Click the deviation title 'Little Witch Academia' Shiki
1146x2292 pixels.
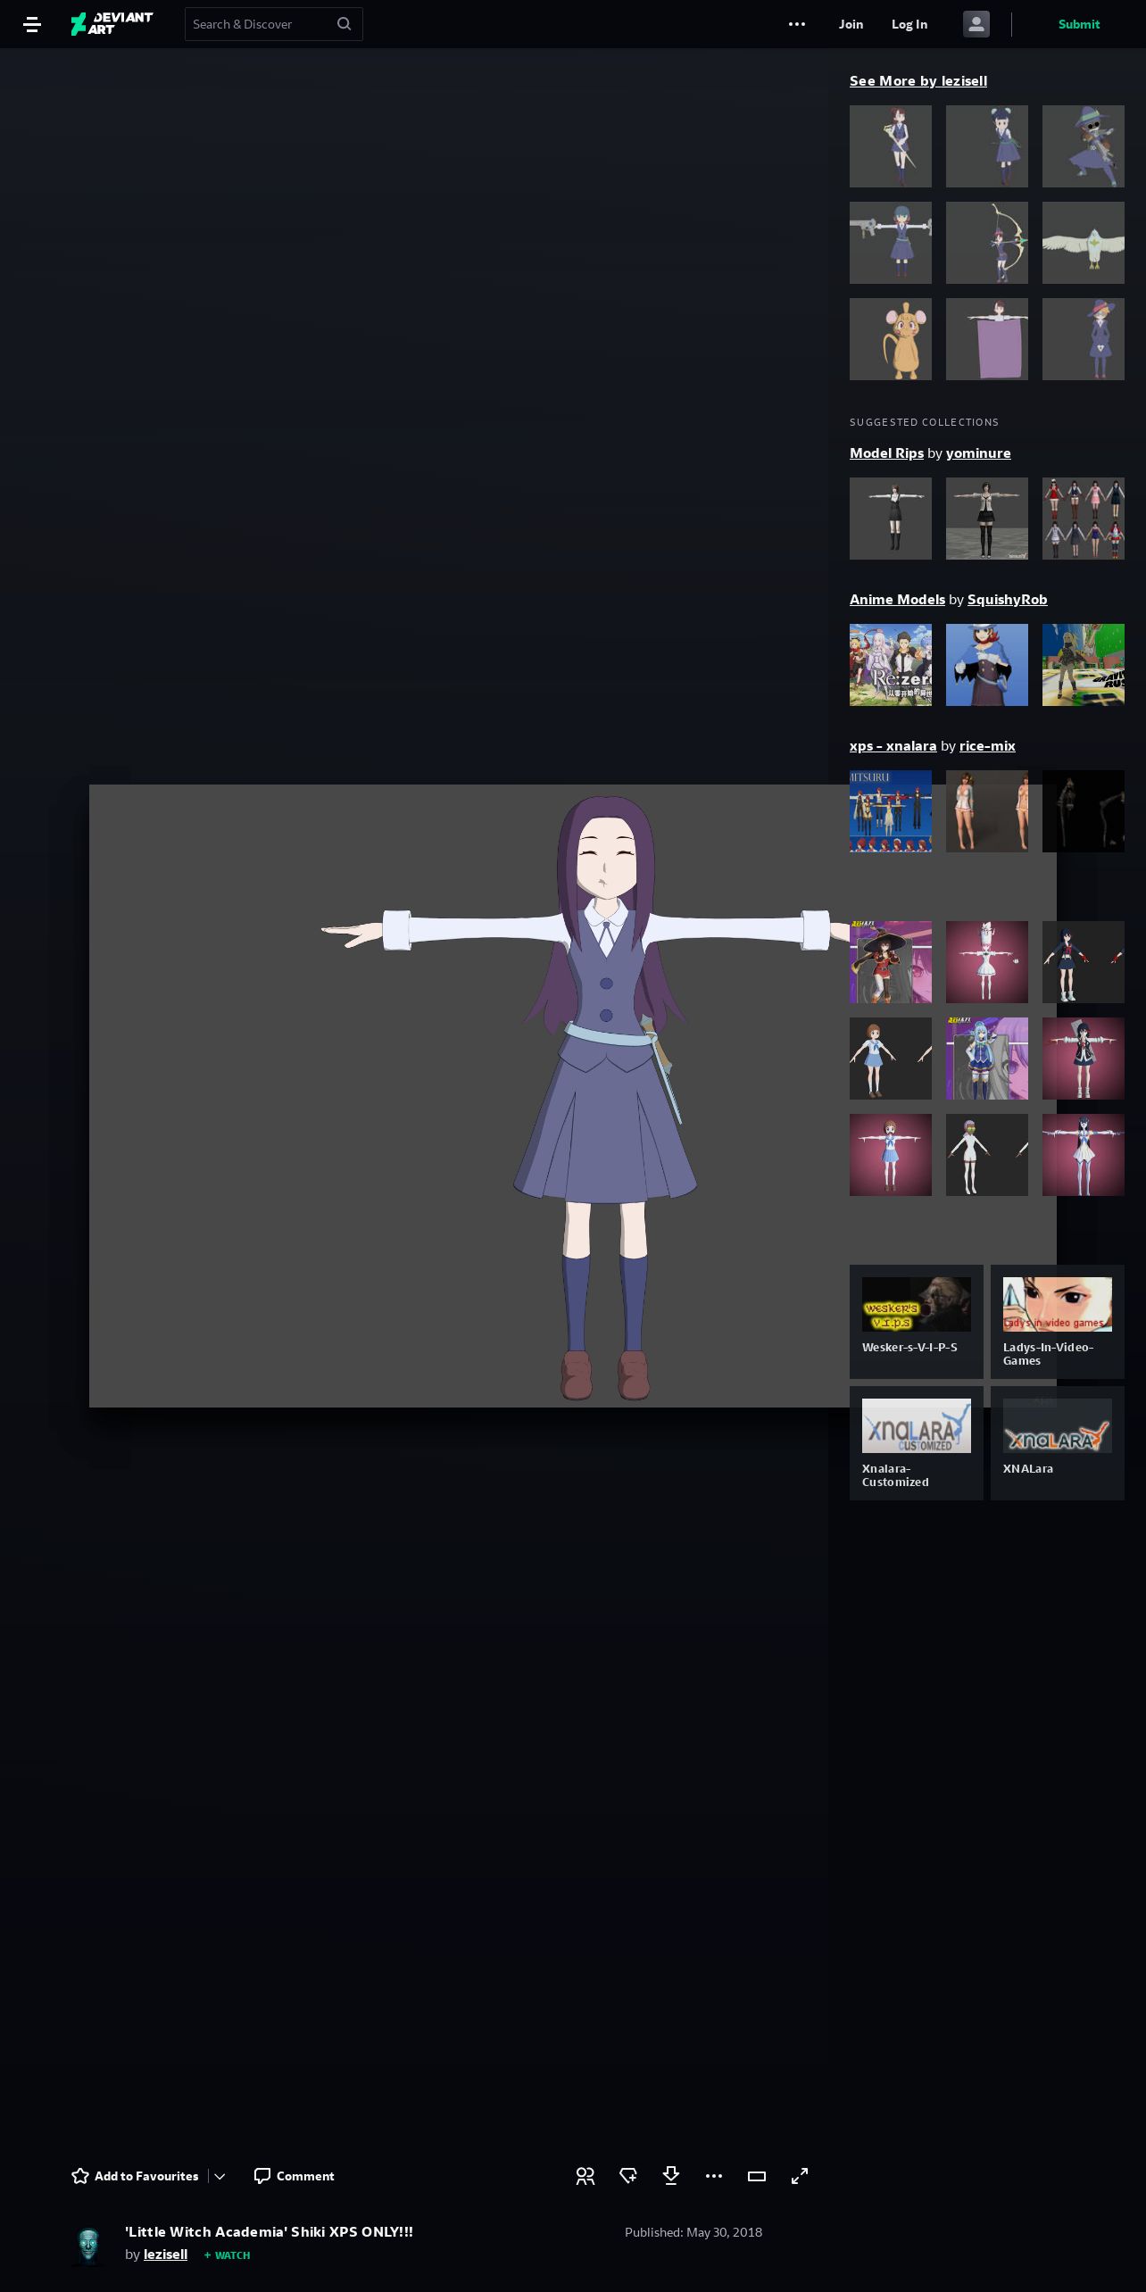coord(269,2231)
